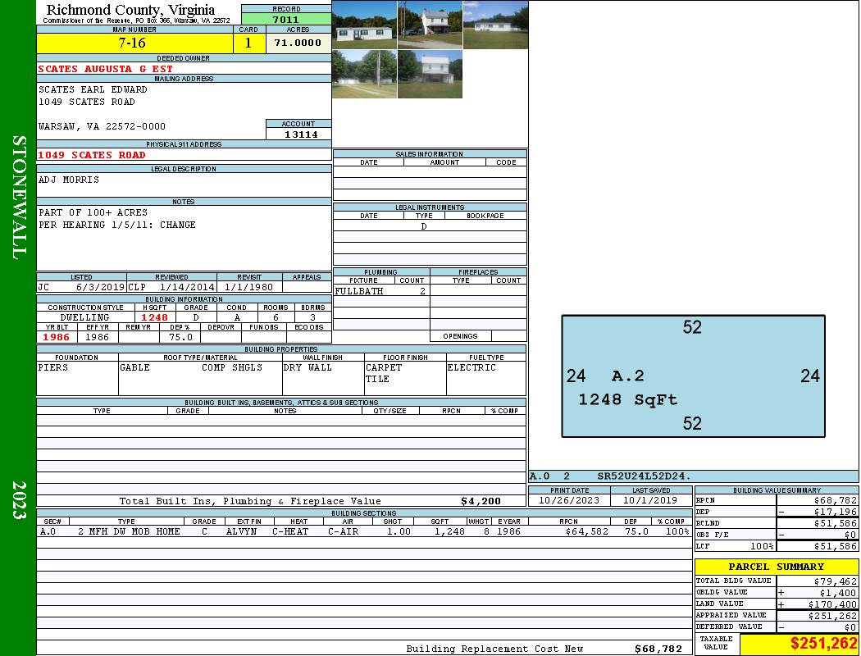Select map number 7-16

(132, 43)
